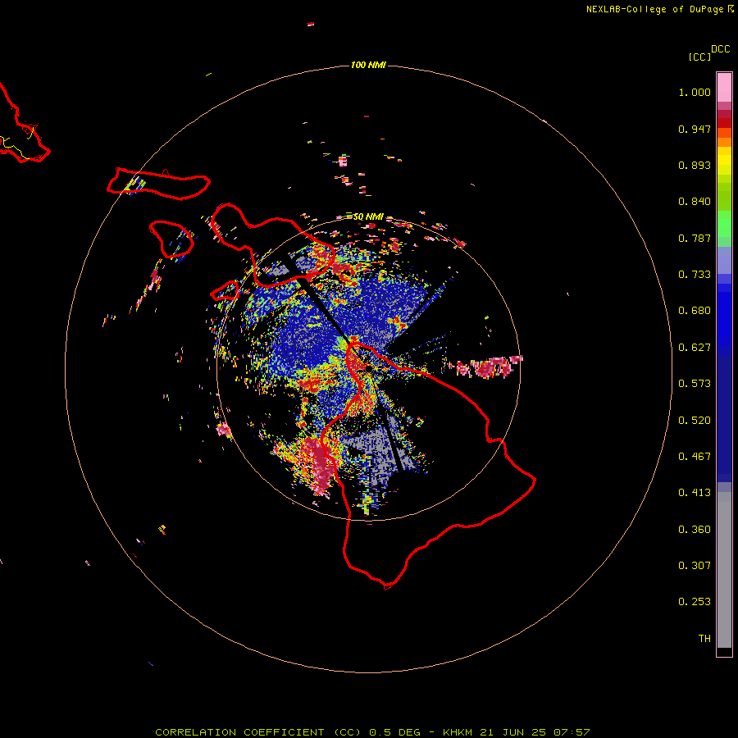Click the 1.000 color scale value

tap(695, 92)
